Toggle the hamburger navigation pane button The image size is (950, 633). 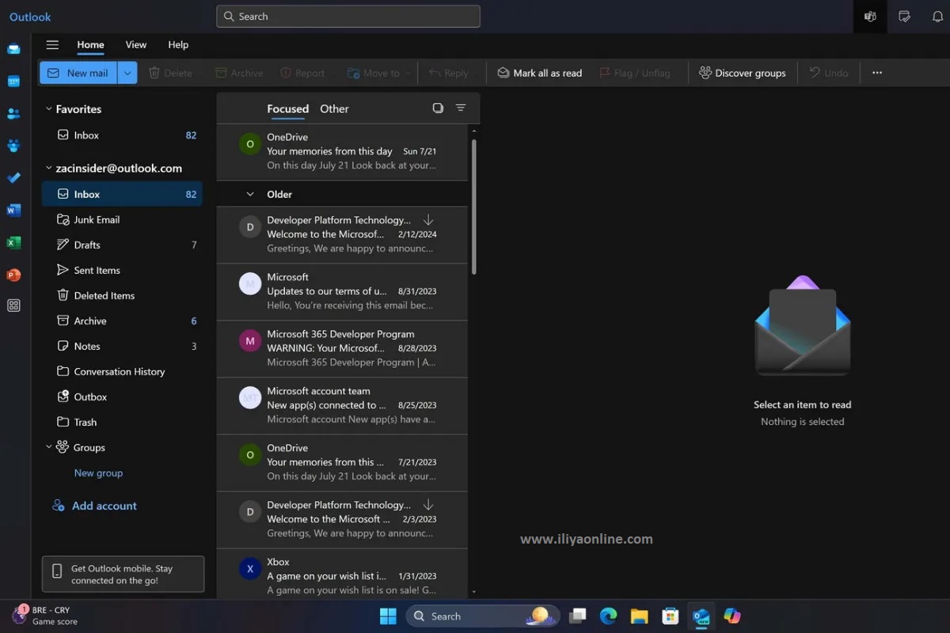click(x=52, y=45)
